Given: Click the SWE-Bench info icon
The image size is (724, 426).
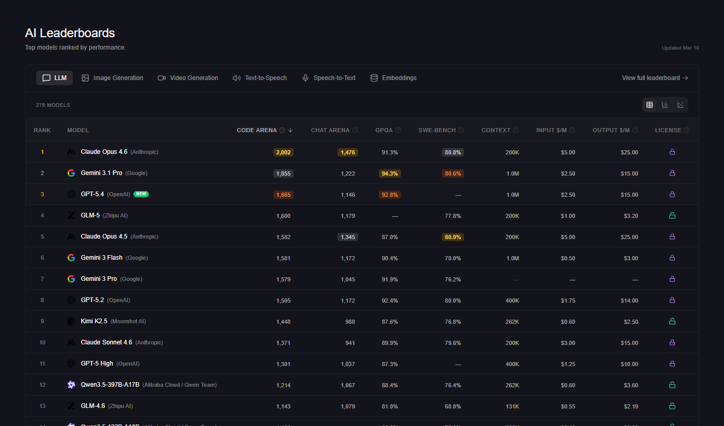Looking at the screenshot, I should pos(461,131).
